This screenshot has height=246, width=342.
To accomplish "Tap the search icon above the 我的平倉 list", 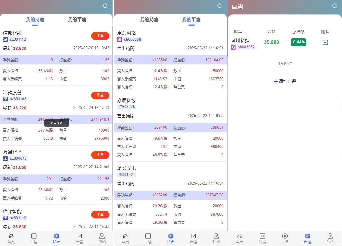I will [x=220, y=6].
